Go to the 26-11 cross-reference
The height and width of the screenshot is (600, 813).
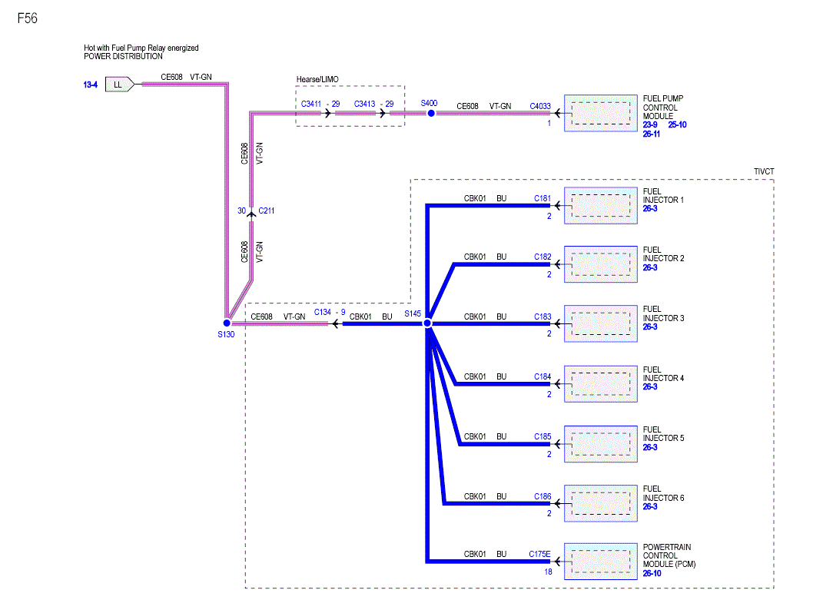[651, 134]
